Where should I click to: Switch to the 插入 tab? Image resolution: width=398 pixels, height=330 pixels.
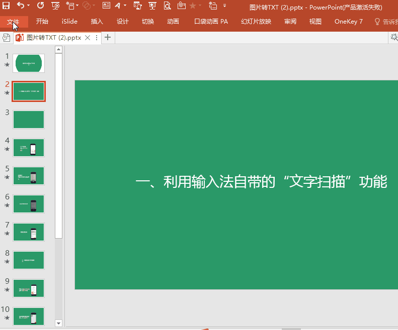pyautogui.click(x=97, y=22)
